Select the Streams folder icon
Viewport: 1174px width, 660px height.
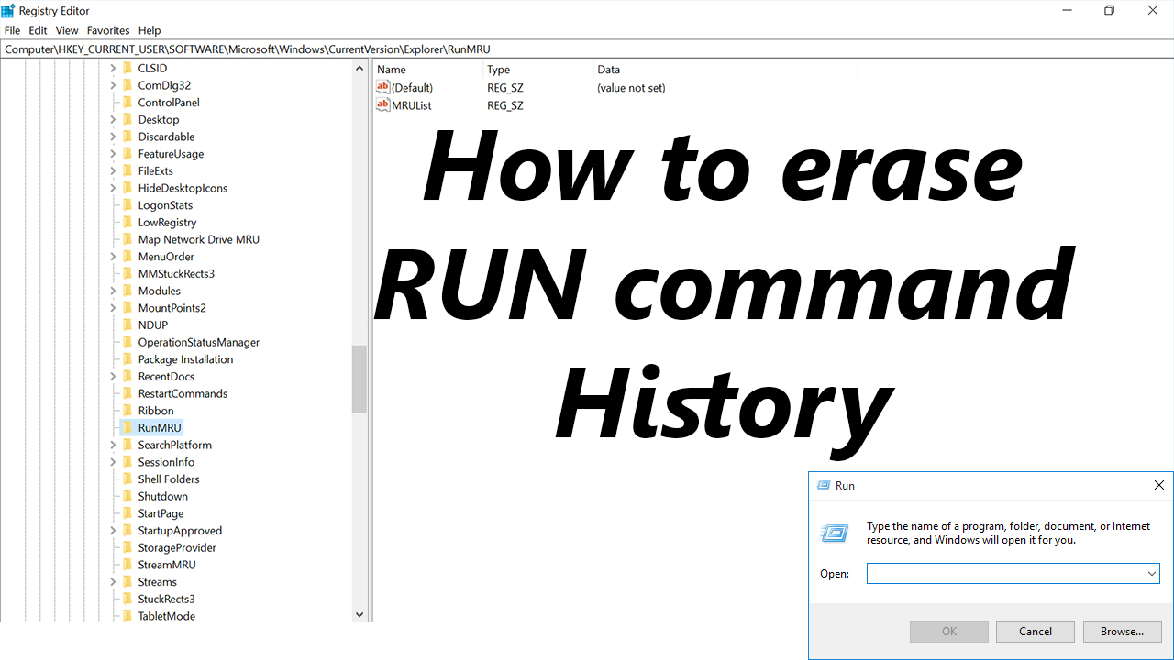pos(128,581)
